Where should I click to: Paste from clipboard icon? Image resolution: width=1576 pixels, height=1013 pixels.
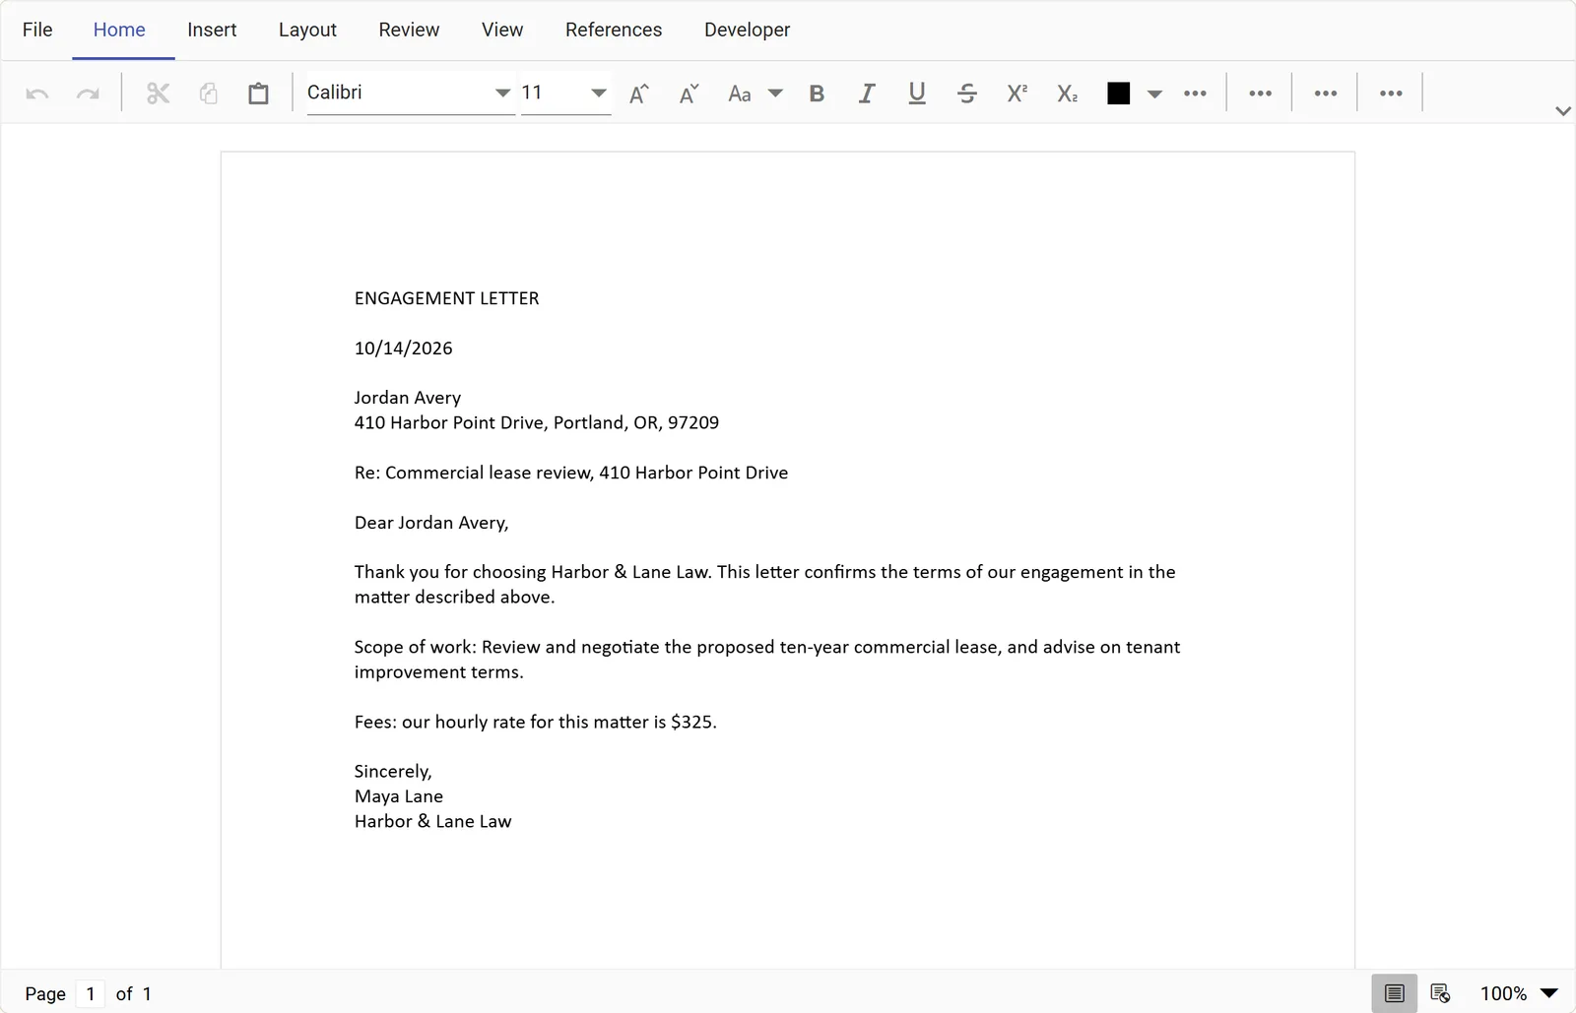click(x=258, y=94)
